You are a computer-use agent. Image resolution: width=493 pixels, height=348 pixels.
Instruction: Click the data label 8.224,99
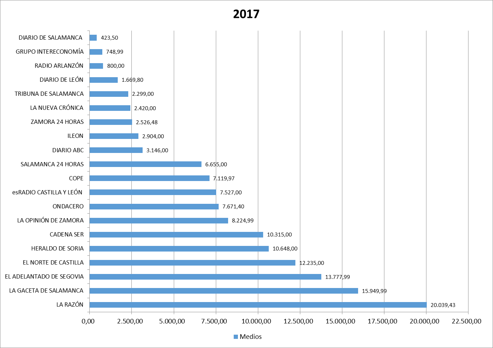(x=243, y=221)
